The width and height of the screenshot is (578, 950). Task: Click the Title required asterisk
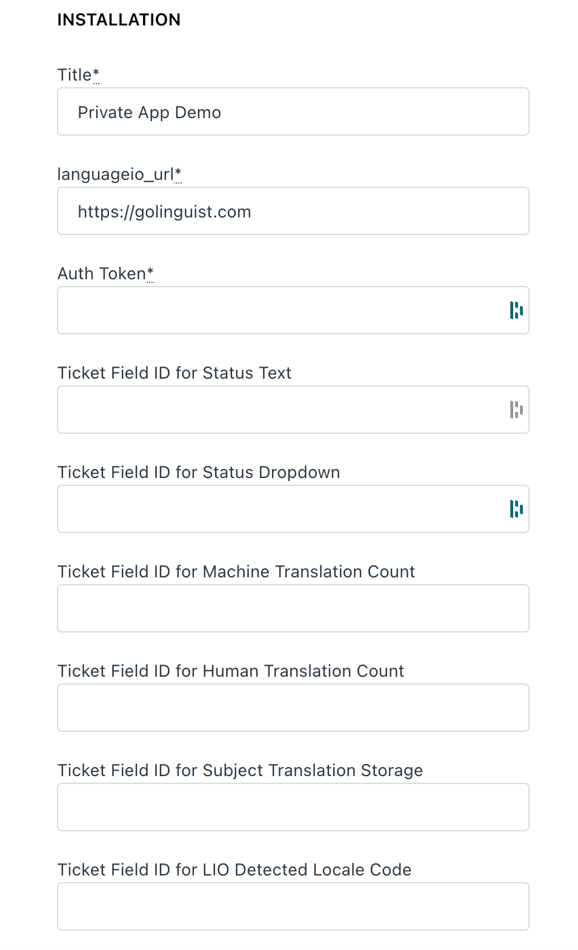pyautogui.click(x=96, y=75)
